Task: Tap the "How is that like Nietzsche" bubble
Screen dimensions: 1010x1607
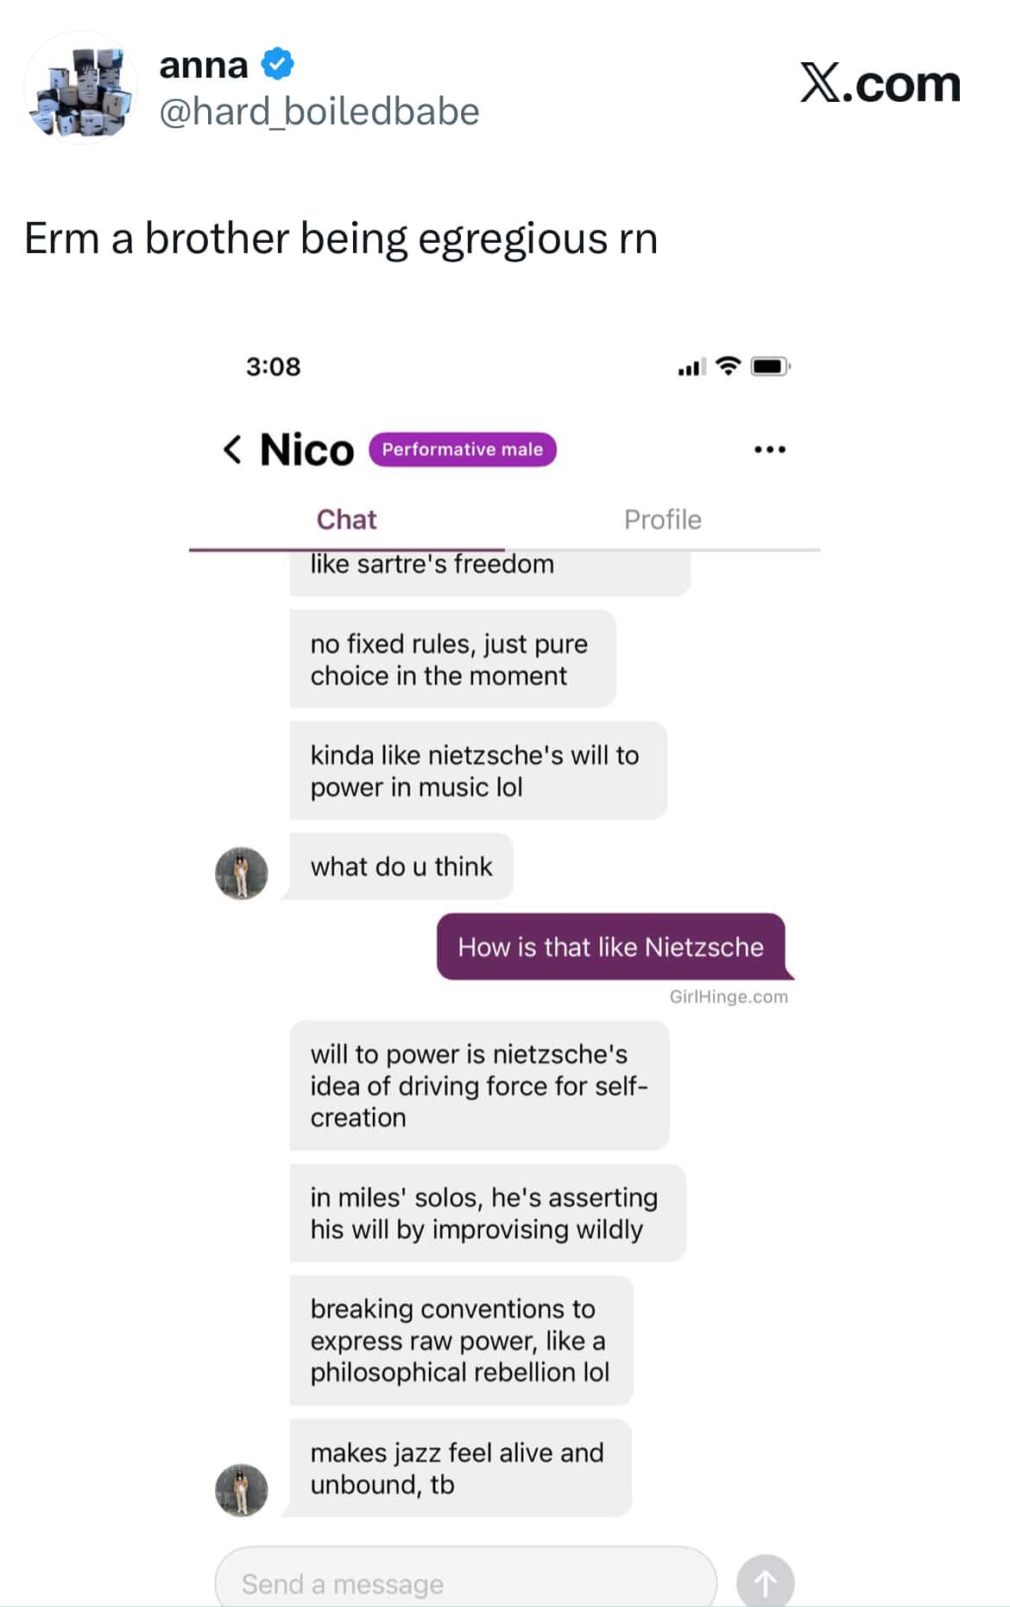Action: tap(611, 947)
